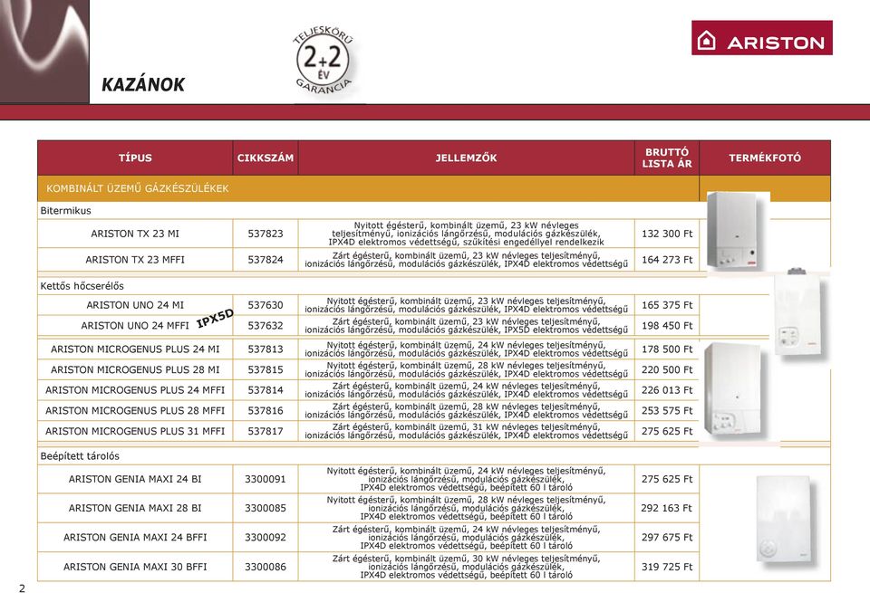Image resolution: width=870 pixels, height=593 pixels.
Task: Click the price 198 450 Ft
Action: pyautogui.click(x=667, y=326)
